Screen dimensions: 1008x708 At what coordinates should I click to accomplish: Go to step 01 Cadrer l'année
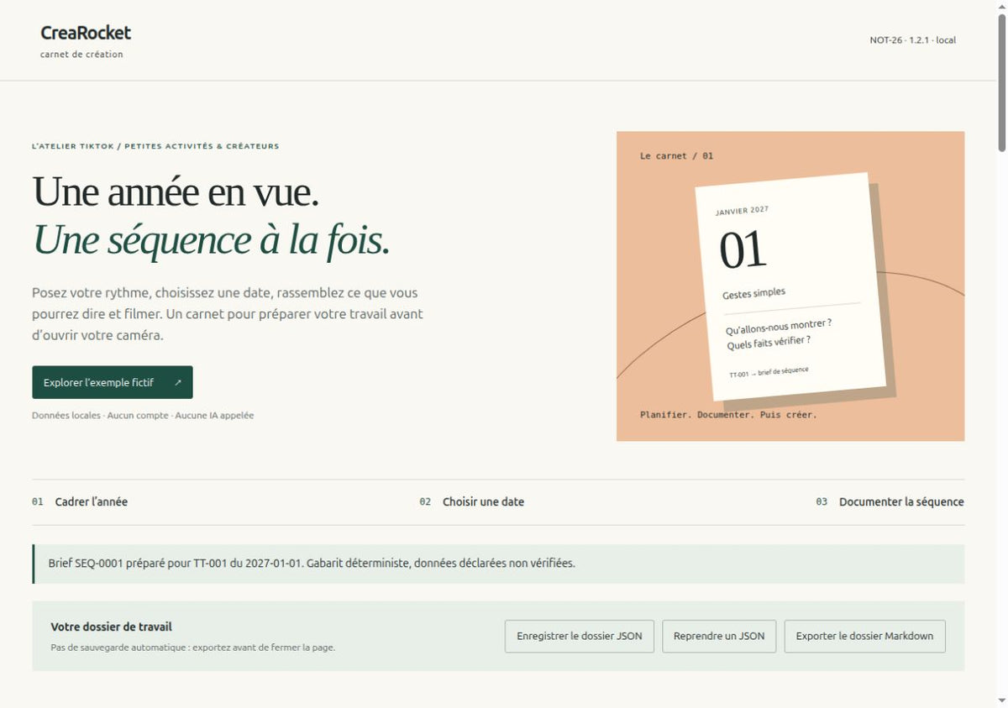click(x=80, y=501)
